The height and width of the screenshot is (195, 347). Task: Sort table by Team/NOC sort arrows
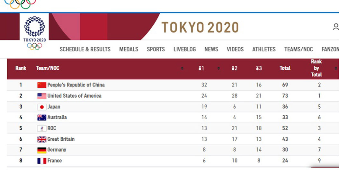tap(182, 68)
